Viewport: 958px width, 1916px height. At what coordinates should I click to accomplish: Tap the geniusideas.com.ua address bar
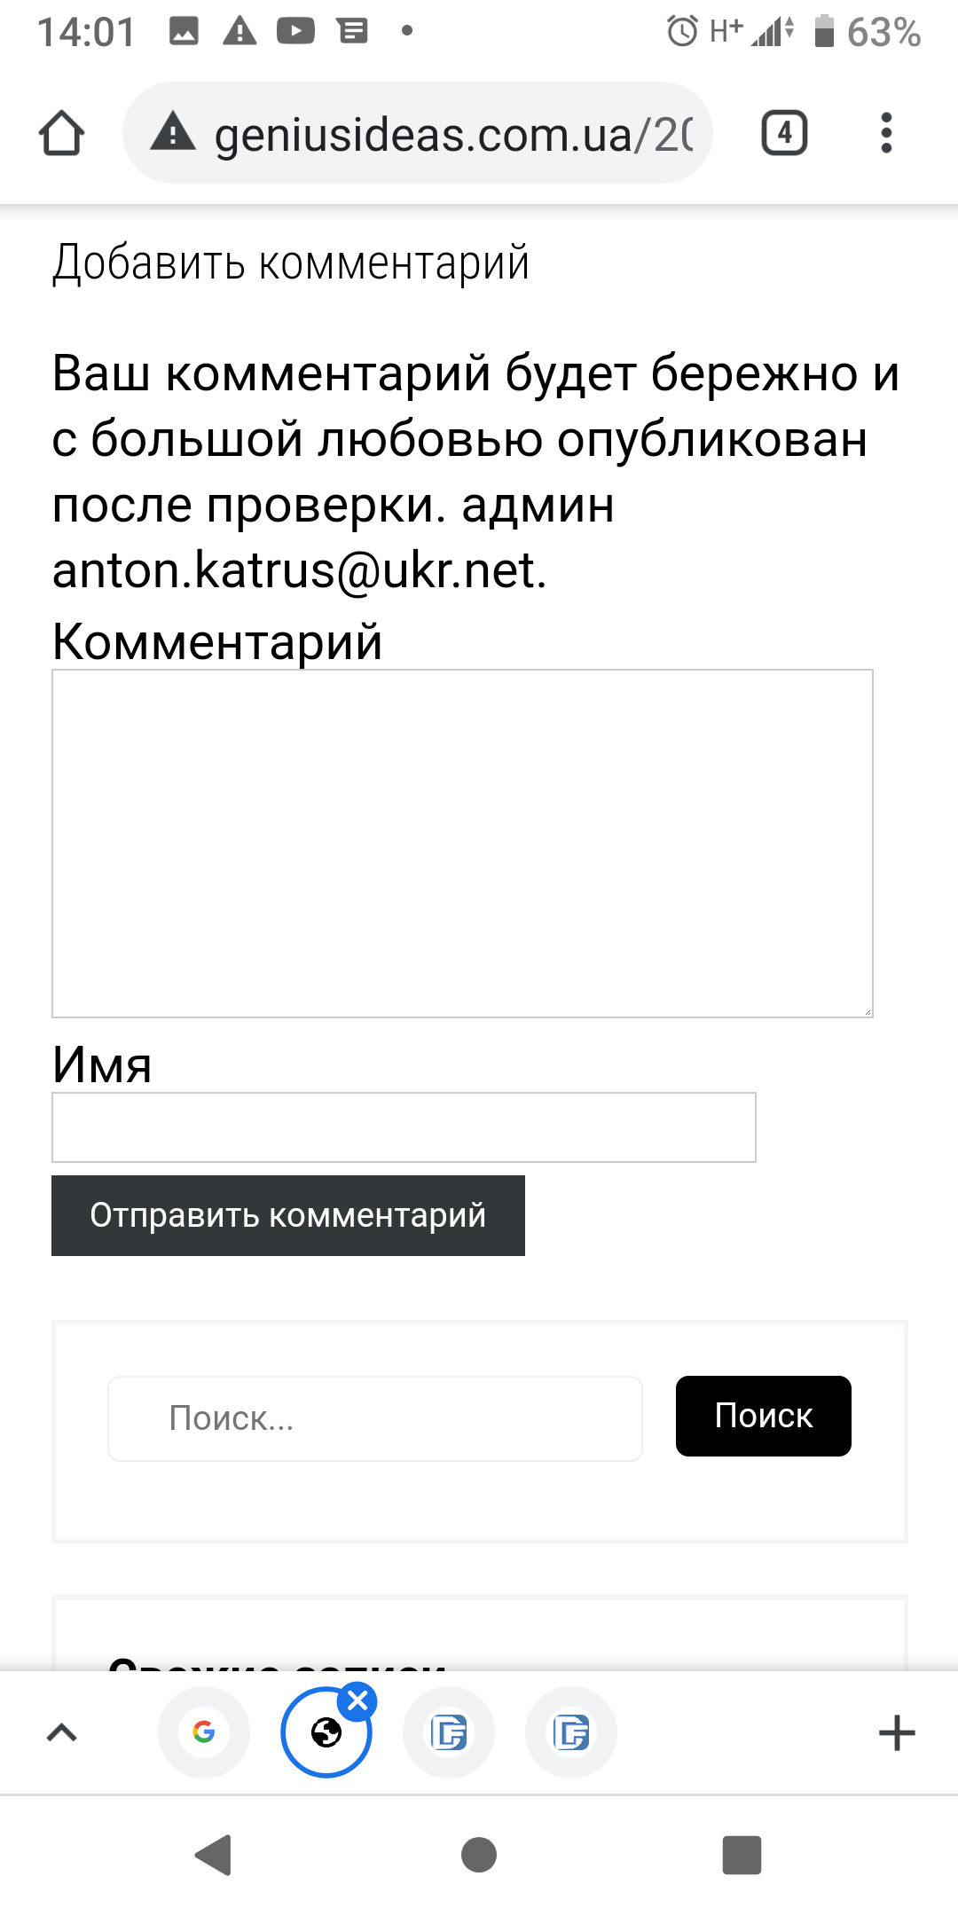(x=452, y=135)
